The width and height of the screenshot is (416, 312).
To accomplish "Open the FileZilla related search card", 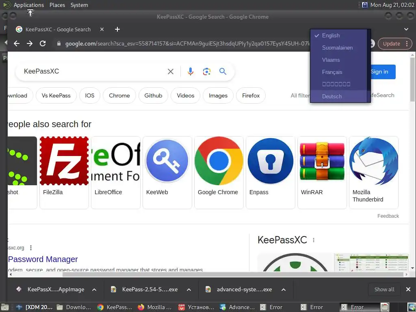I will coord(64,172).
